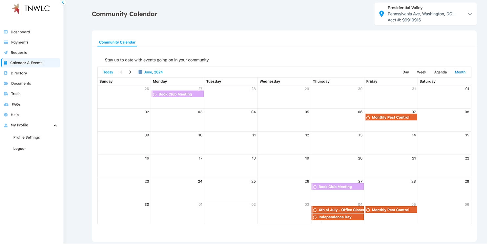
Task: Click the Documents folder icon
Action: (x=6, y=83)
